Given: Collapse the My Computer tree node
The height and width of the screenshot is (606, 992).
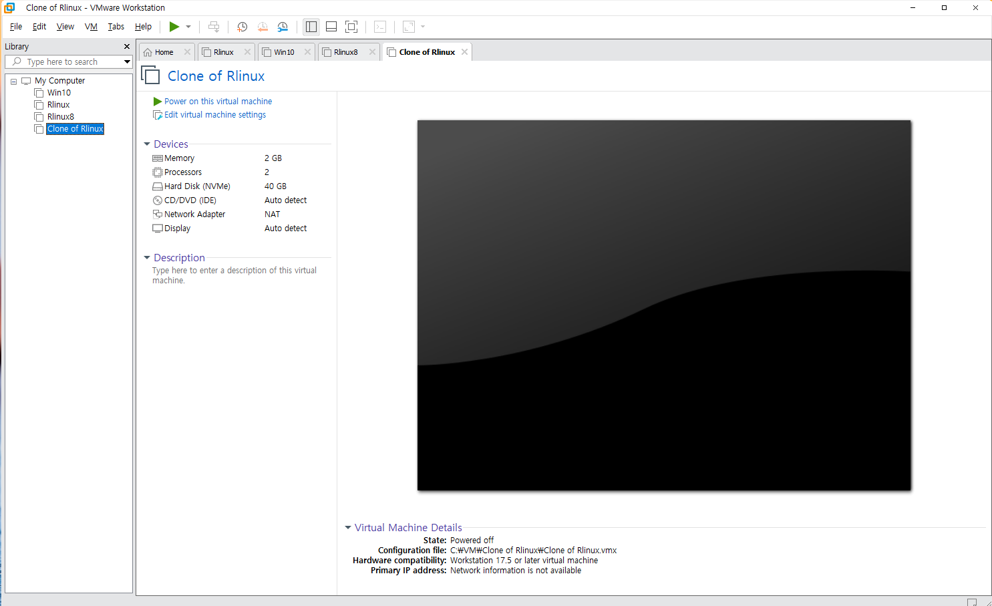Looking at the screenshot, I should [13, 81].
